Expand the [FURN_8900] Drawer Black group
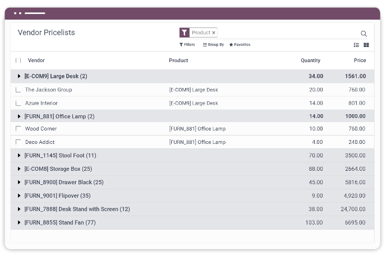This screenshot has width=387, height=266. [19, 182]
